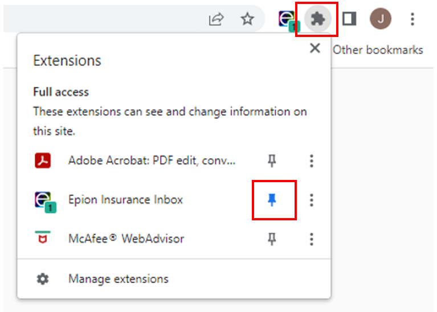Screen dimensions: 437x312
Task: Open the Chrome three-dot main menu
Action: 413,19
